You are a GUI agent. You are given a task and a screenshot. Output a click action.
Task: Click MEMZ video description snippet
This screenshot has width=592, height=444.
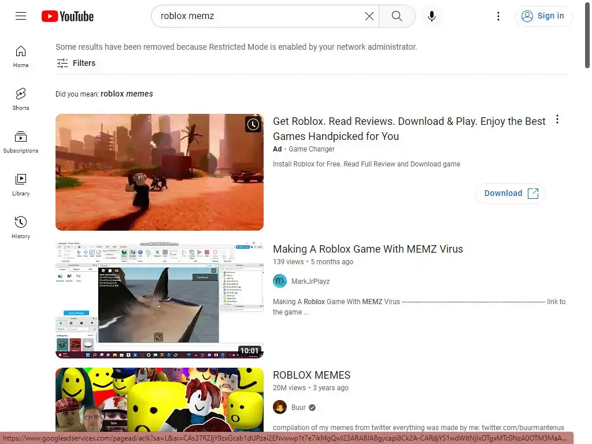point(419,306)
